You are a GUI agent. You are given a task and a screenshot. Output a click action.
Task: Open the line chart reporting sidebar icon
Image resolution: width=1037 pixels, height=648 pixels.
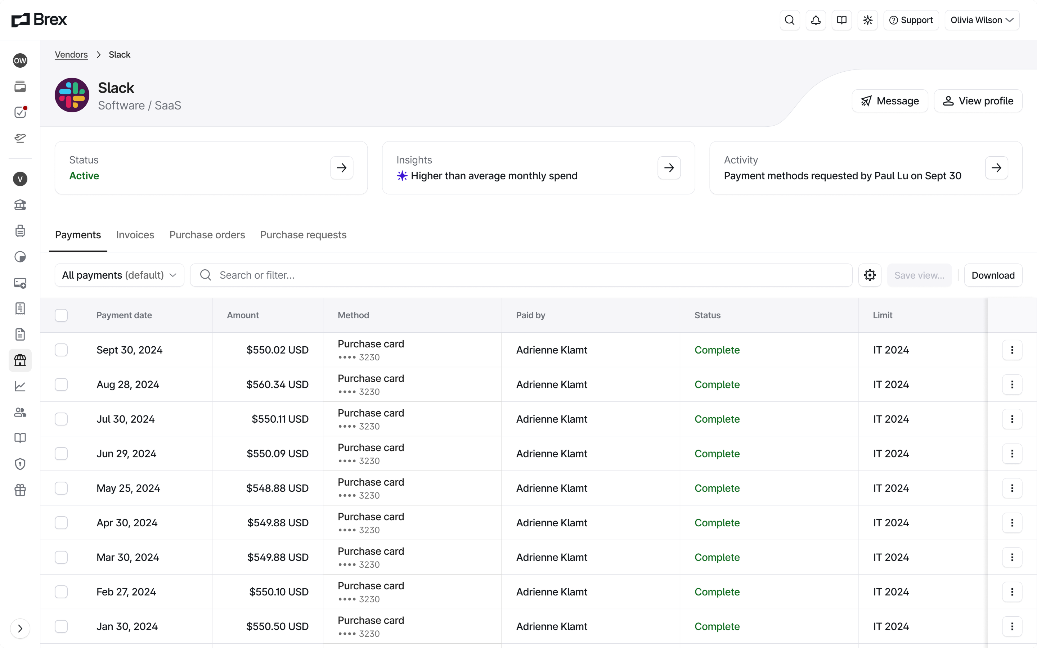(x=20, y=386)
